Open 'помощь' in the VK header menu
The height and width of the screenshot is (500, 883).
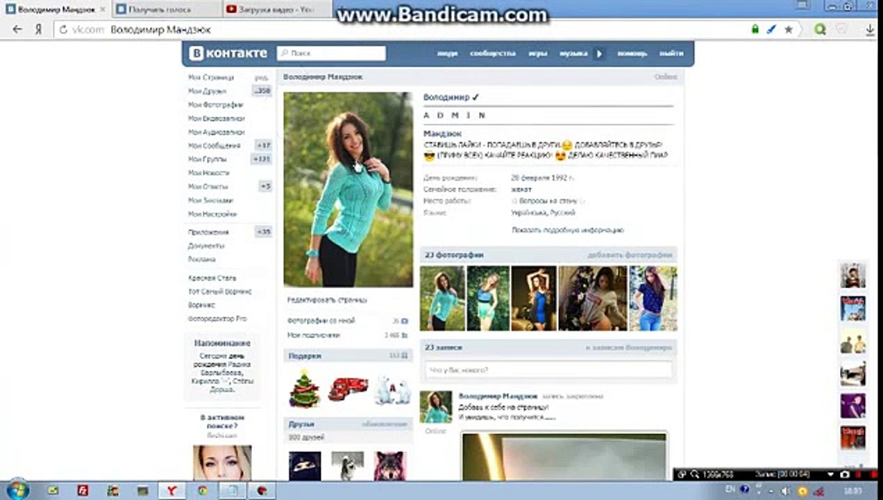pyautogui.click(x=632, y=53)
